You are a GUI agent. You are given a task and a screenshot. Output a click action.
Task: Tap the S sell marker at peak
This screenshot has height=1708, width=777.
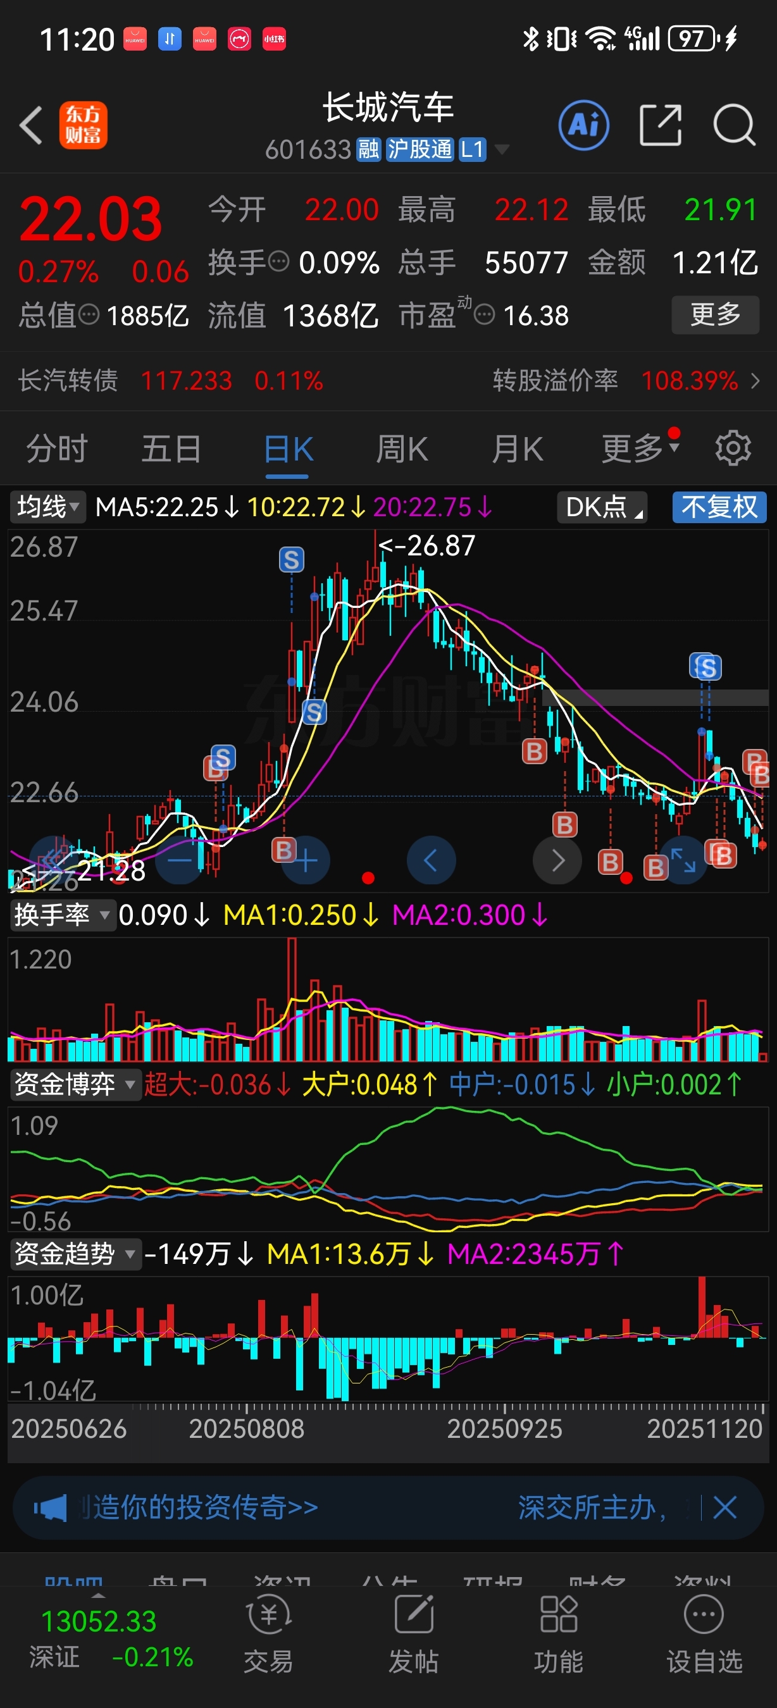(292, 560)
